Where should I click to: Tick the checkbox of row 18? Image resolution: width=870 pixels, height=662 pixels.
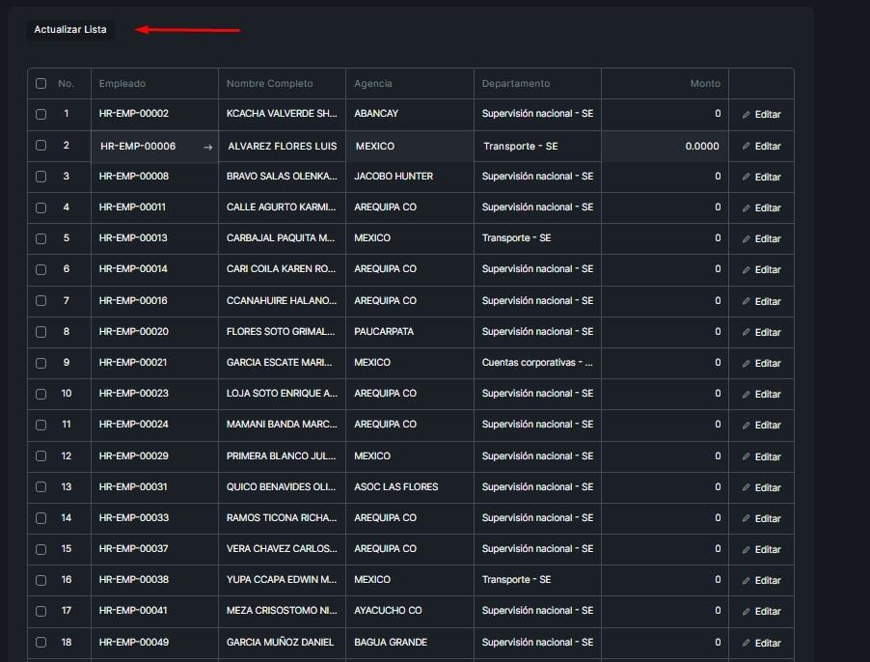tap(41, 643)
